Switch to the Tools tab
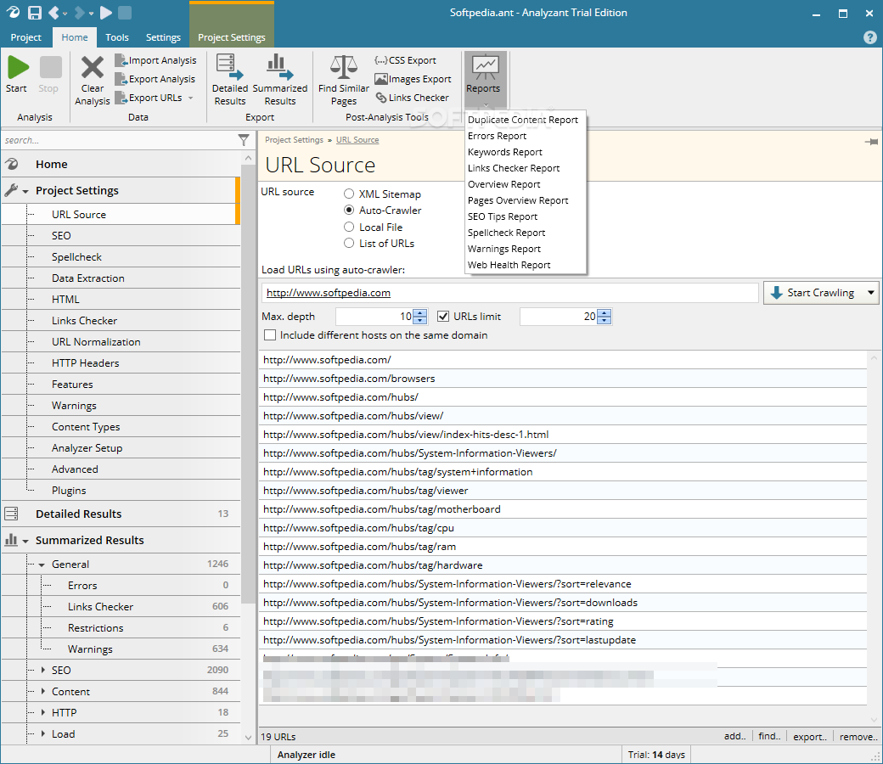Screen dimensions: 883x764 (x=117, y=37)
